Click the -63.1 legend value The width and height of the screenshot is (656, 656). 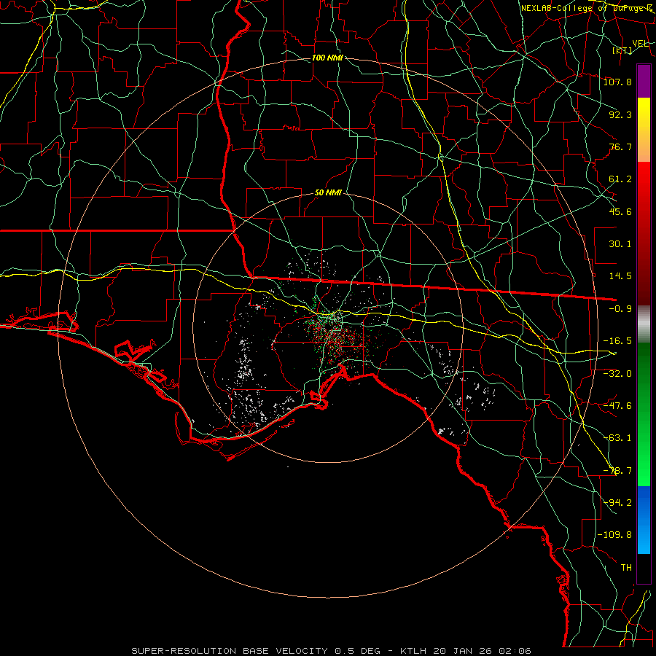(617, 438)
